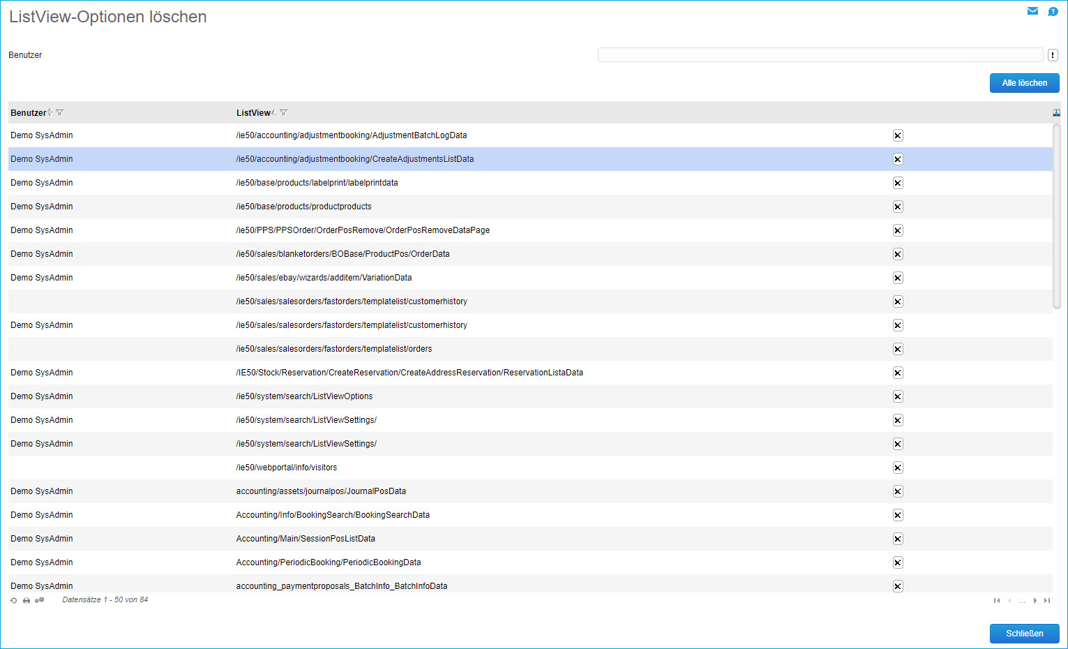Sort by the ListView column header
Image resolution: width=1068 pixels, height=649 pixels.
[253, 113]
